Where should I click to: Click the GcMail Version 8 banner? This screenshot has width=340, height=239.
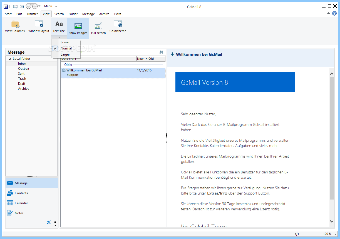tap(235, 82)
